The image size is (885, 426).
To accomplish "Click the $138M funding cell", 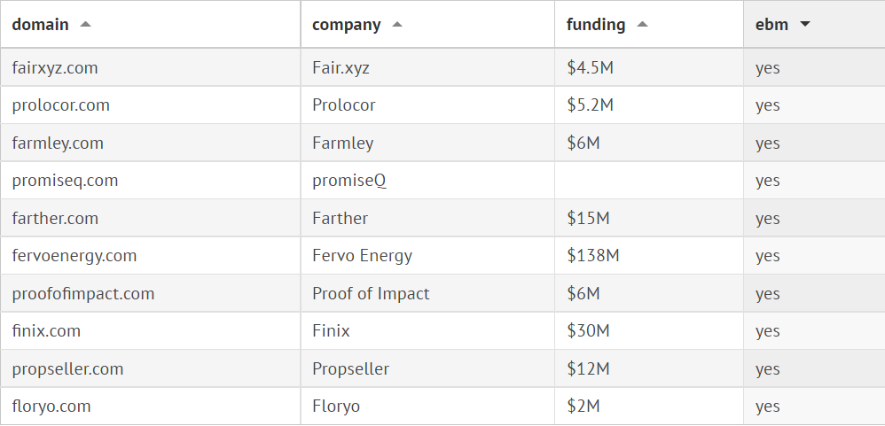I will (592, 256).
